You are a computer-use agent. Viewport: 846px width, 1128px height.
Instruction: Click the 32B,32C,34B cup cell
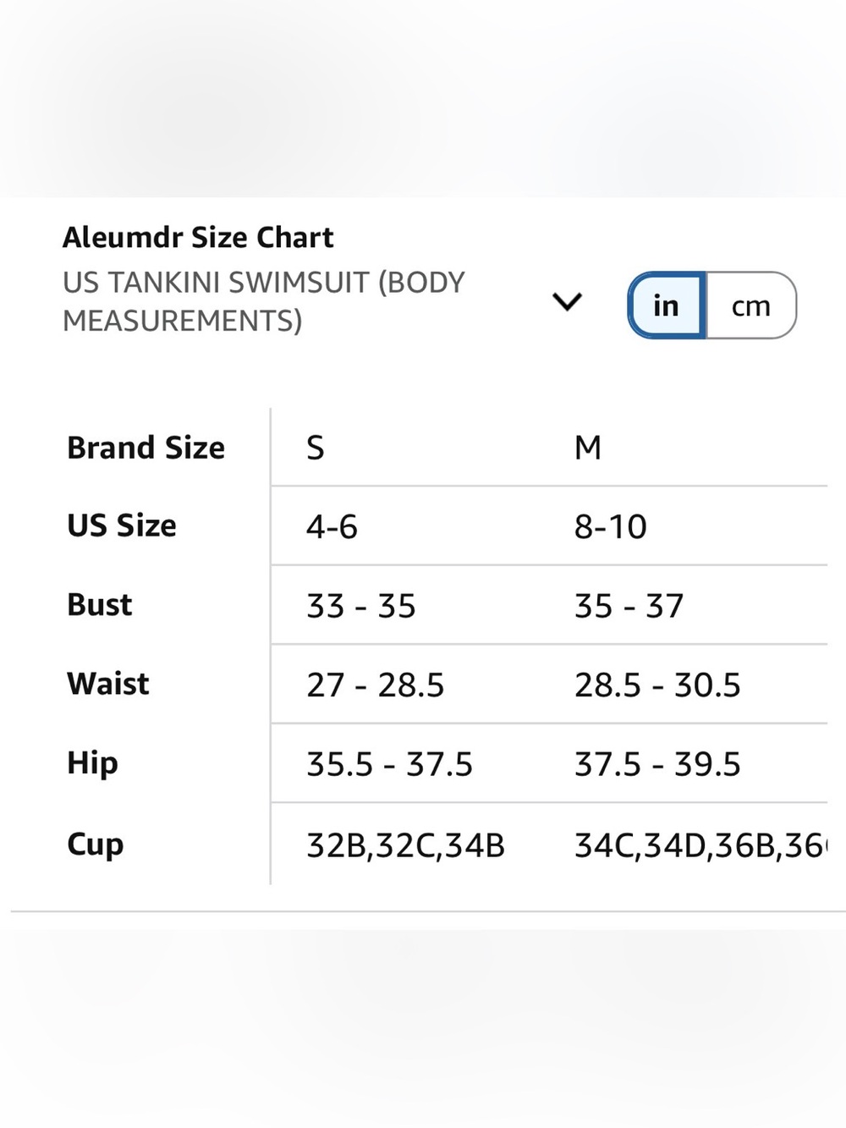(405, 845)
